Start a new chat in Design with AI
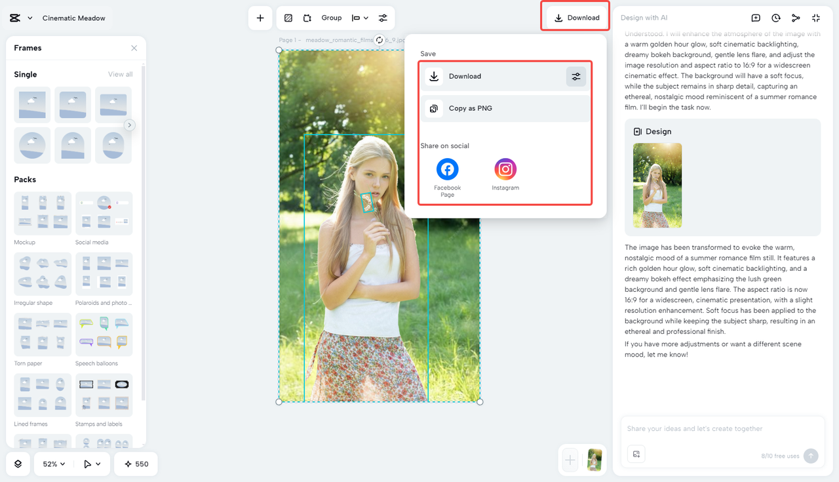 tap(756, 18)
